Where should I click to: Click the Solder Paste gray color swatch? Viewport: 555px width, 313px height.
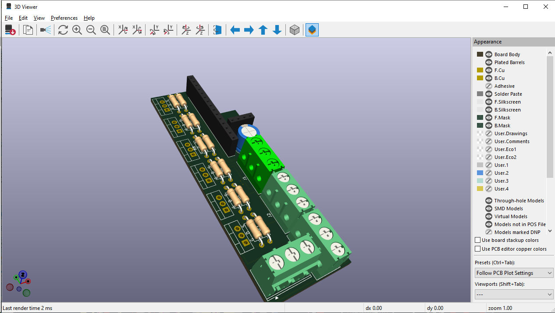tap(480, 94)
